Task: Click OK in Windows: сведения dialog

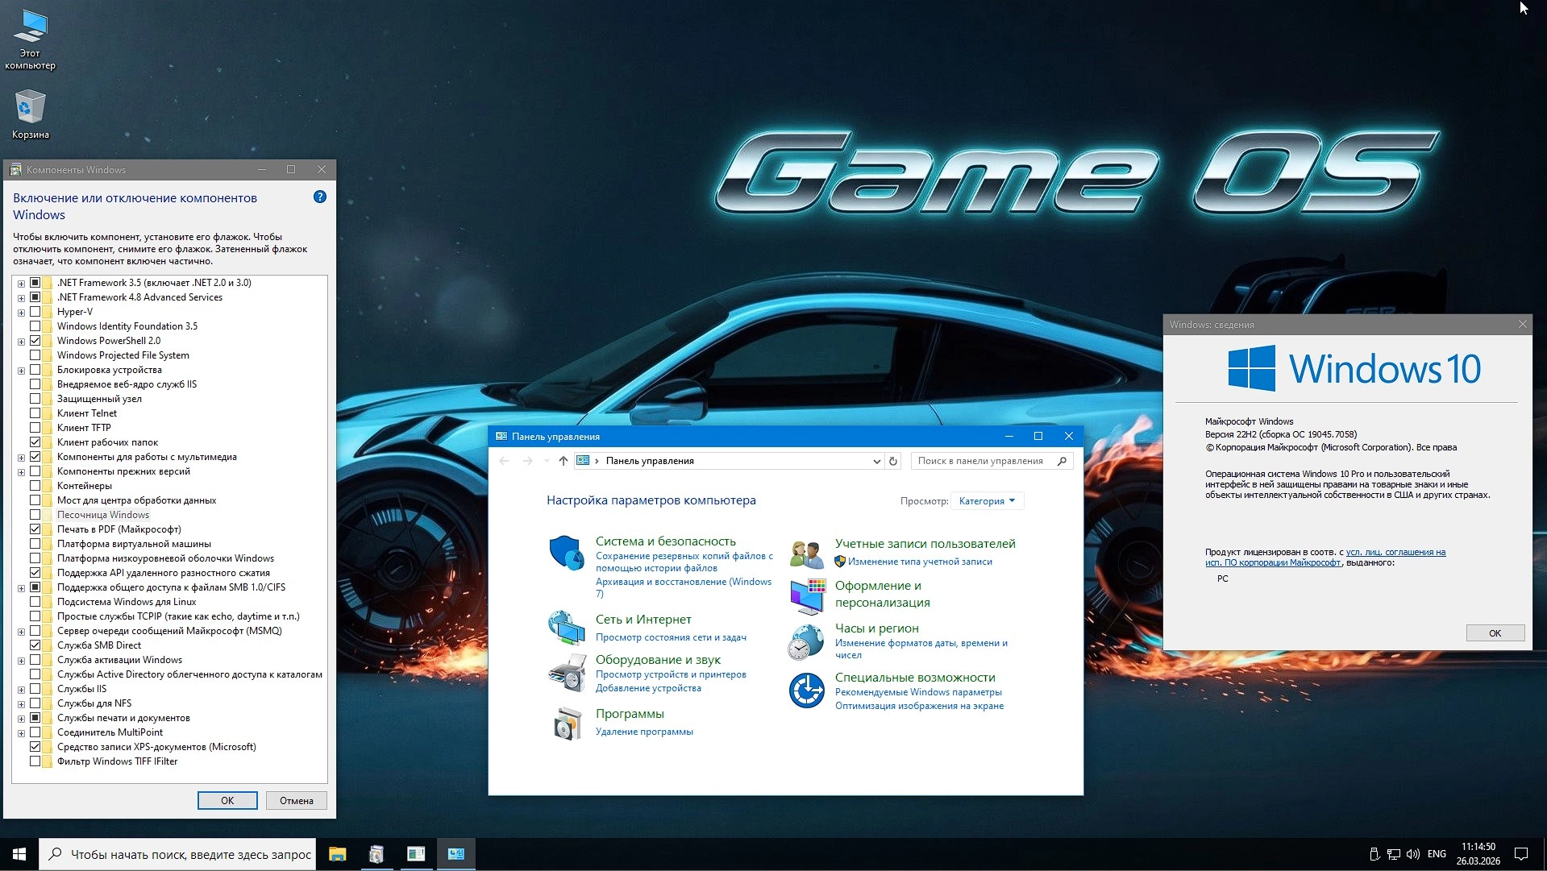Action: click(1495, 633)
